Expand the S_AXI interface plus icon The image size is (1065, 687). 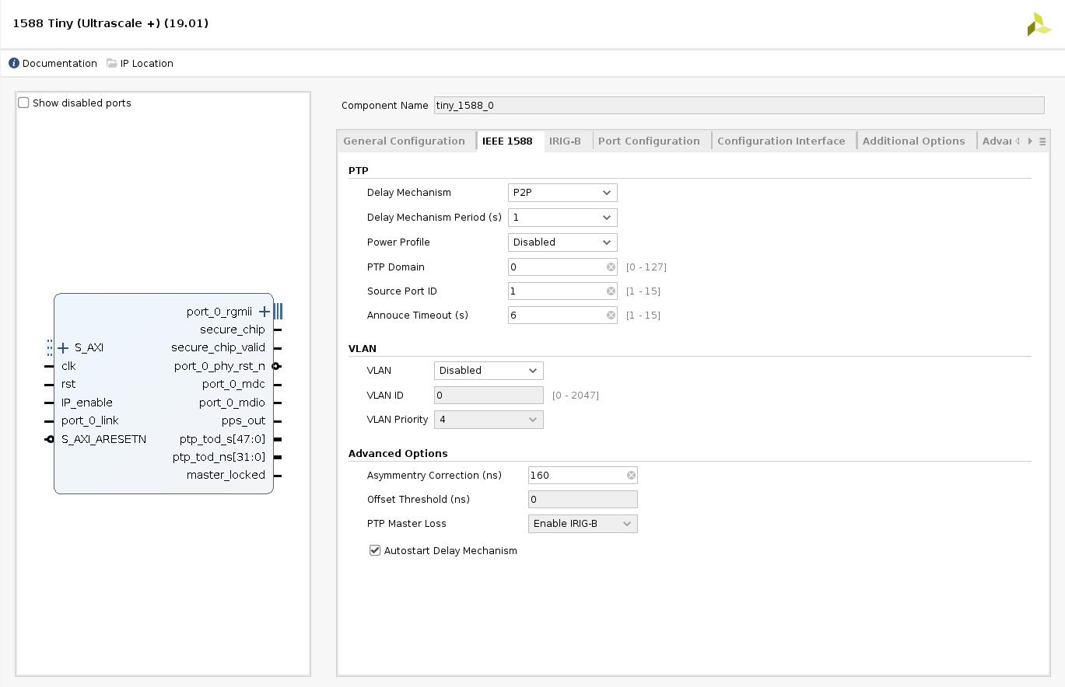pyautogui.click(x=64, y=348)
